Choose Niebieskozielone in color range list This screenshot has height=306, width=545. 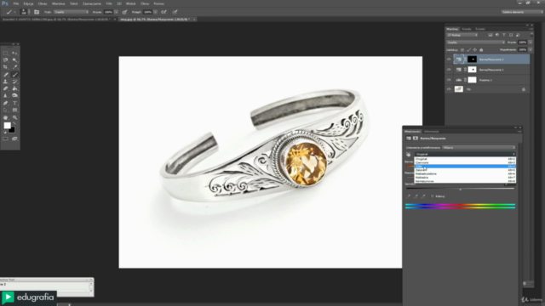point(465,173)
